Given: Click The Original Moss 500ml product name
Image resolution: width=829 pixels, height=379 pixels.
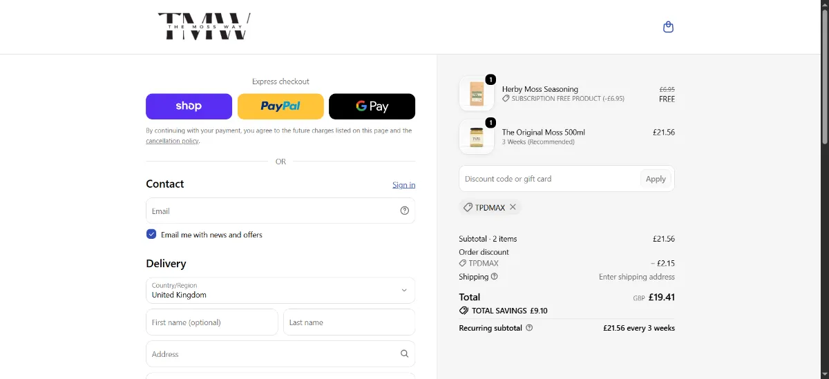Looking at the screenshot, I should pos(544,132).
